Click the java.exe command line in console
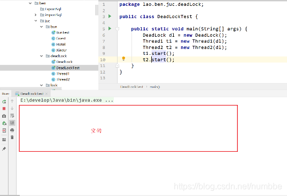 [67, 100]
